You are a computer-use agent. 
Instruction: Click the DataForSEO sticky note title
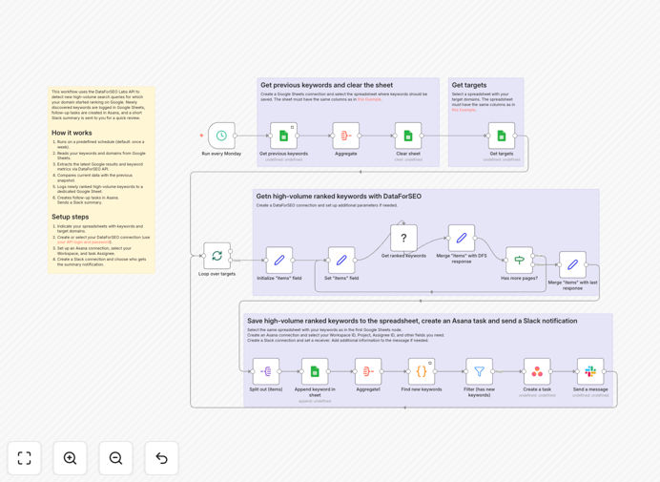(339, 197)
